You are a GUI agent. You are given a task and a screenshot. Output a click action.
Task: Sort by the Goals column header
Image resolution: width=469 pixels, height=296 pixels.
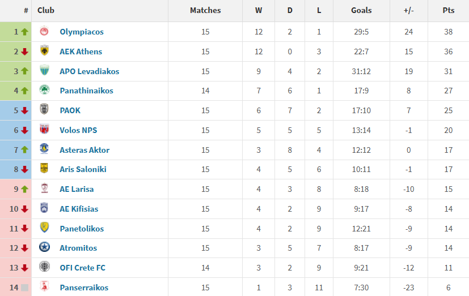[361, 10]
